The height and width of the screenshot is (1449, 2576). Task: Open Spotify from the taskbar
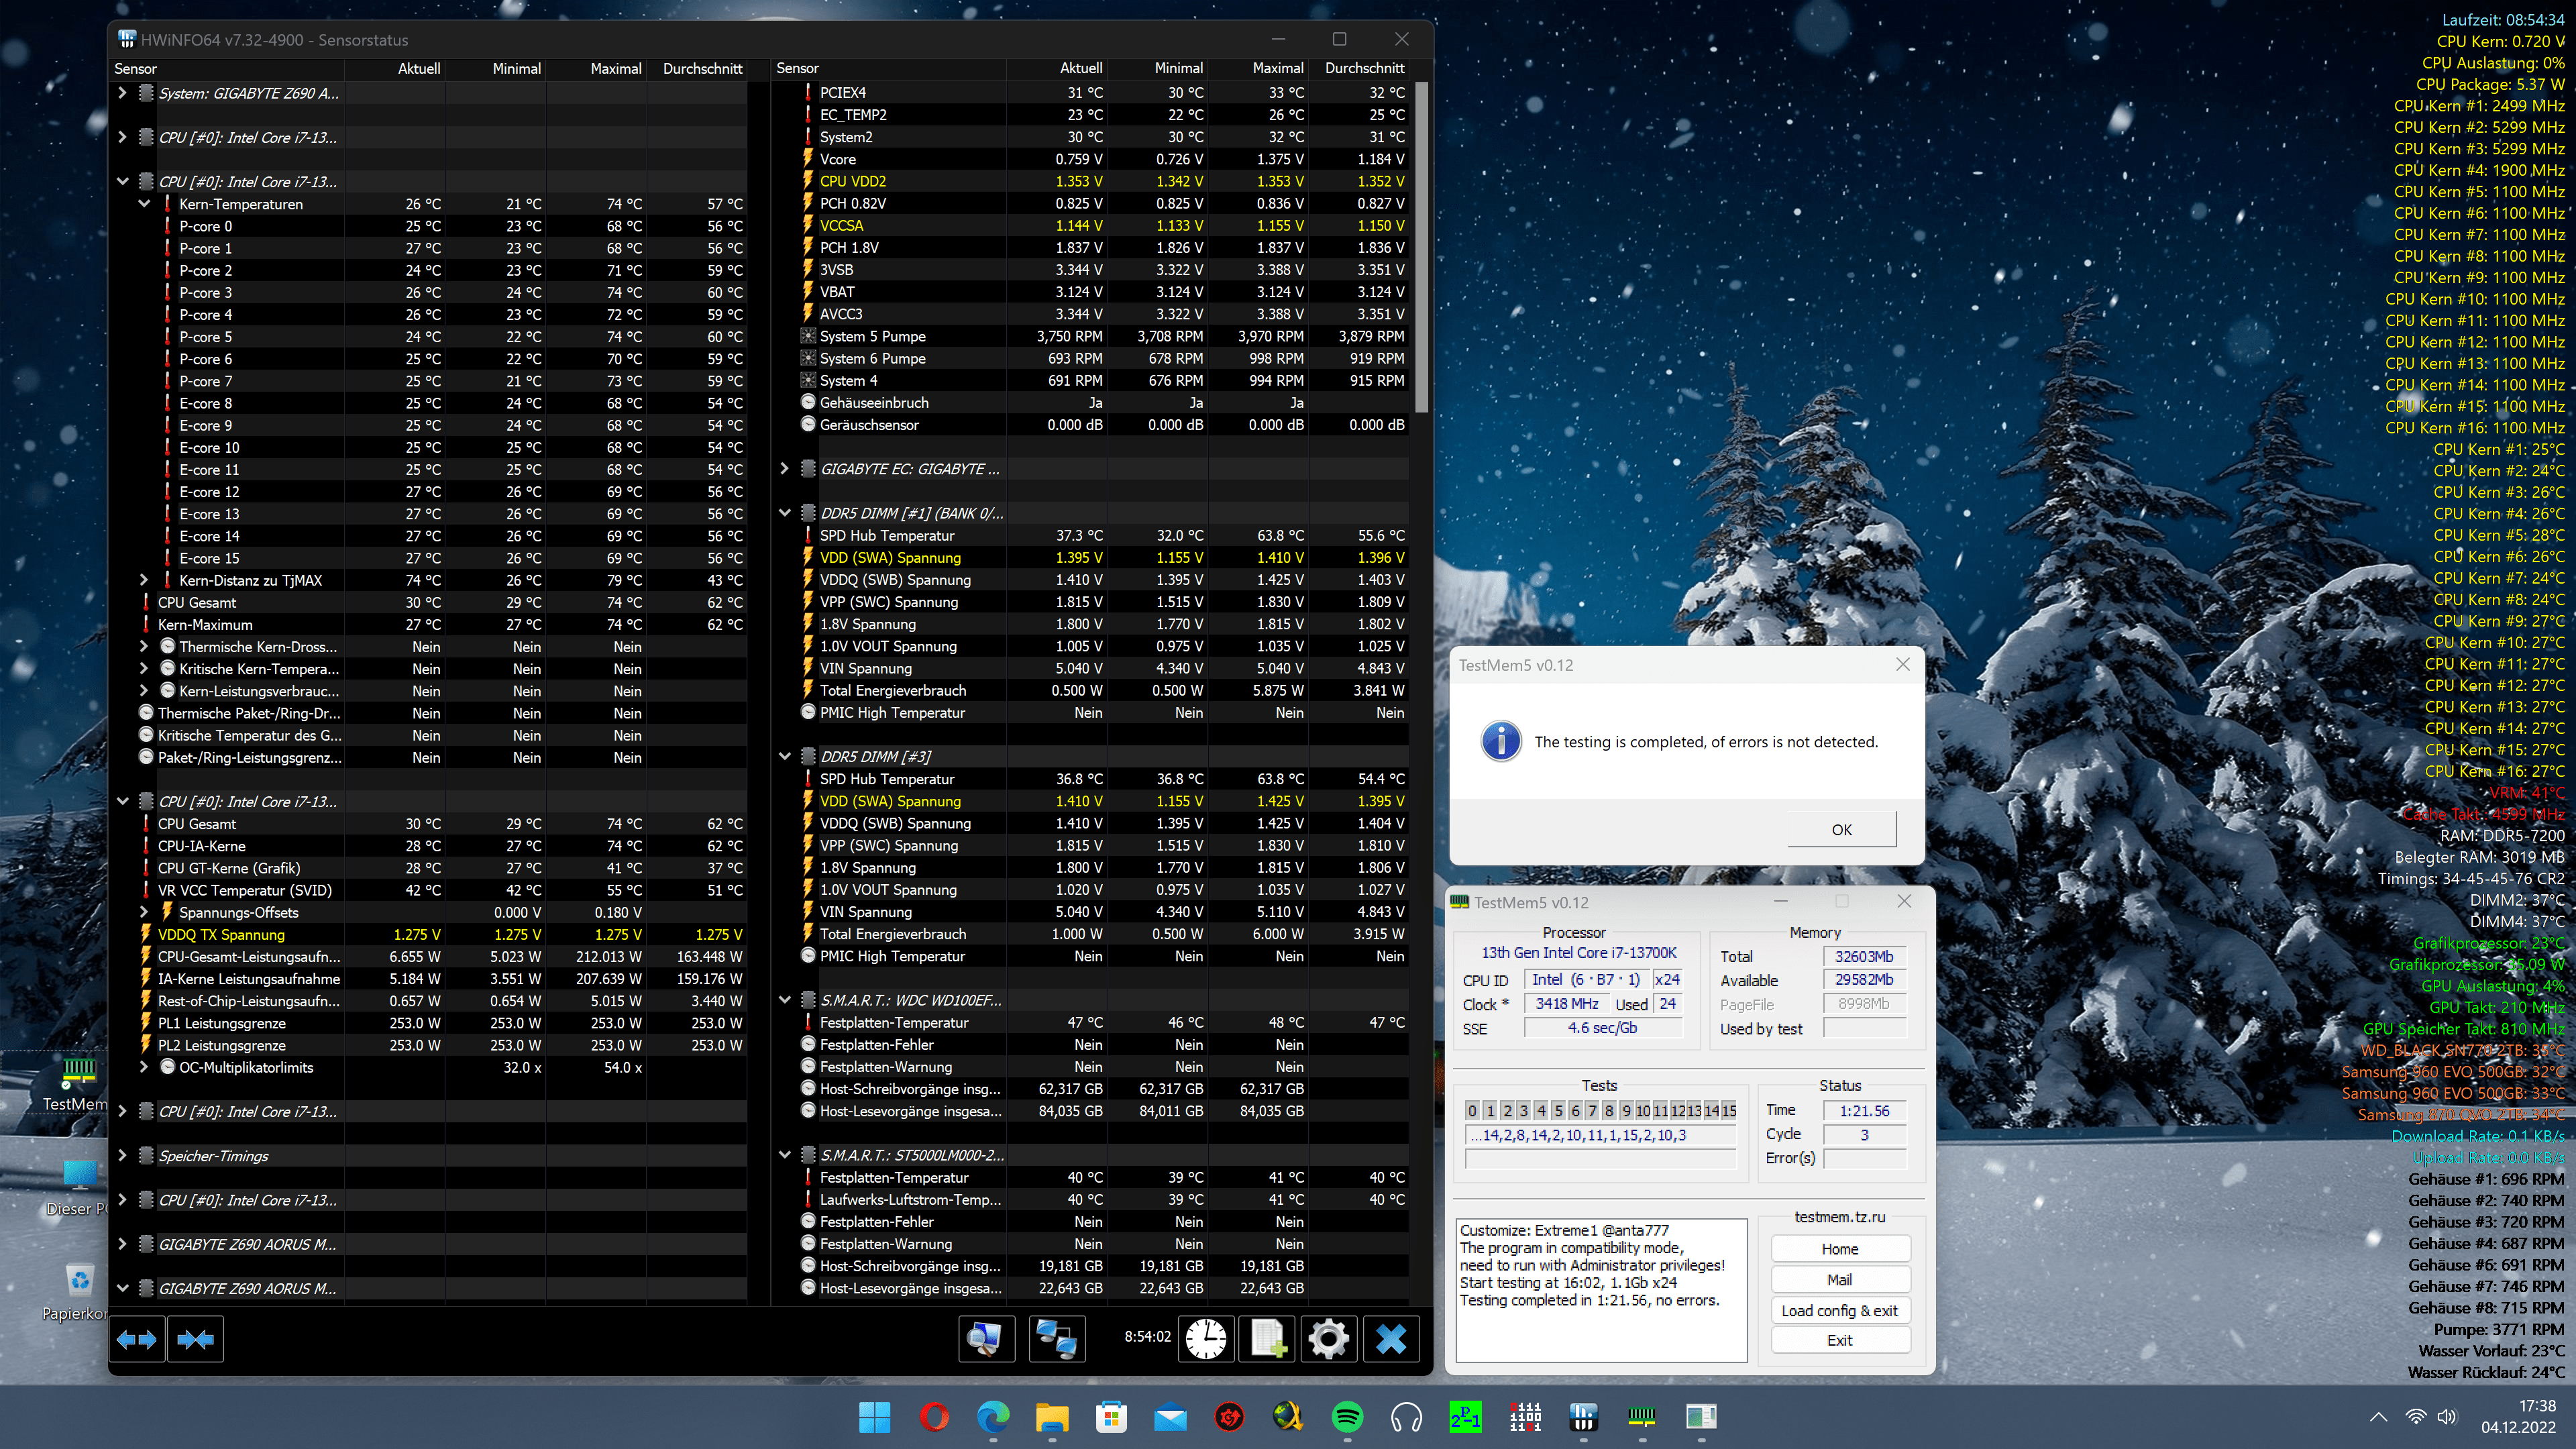pyautogui.click(x=1347, y=1416)
